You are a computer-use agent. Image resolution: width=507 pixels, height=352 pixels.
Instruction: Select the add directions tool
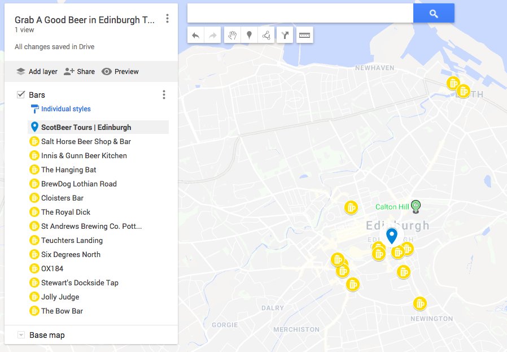pos(285,35)
